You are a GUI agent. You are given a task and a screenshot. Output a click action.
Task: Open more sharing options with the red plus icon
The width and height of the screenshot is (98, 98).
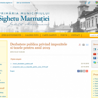point(87,71)
